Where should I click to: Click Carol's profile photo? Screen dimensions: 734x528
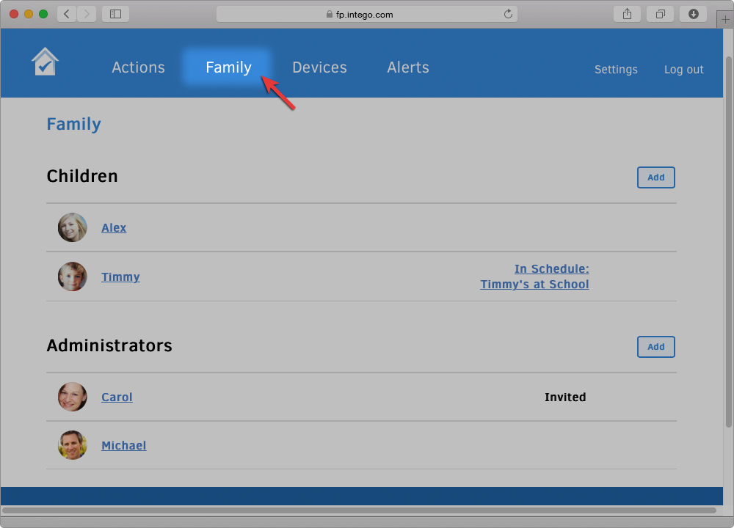tap(73, 397)
